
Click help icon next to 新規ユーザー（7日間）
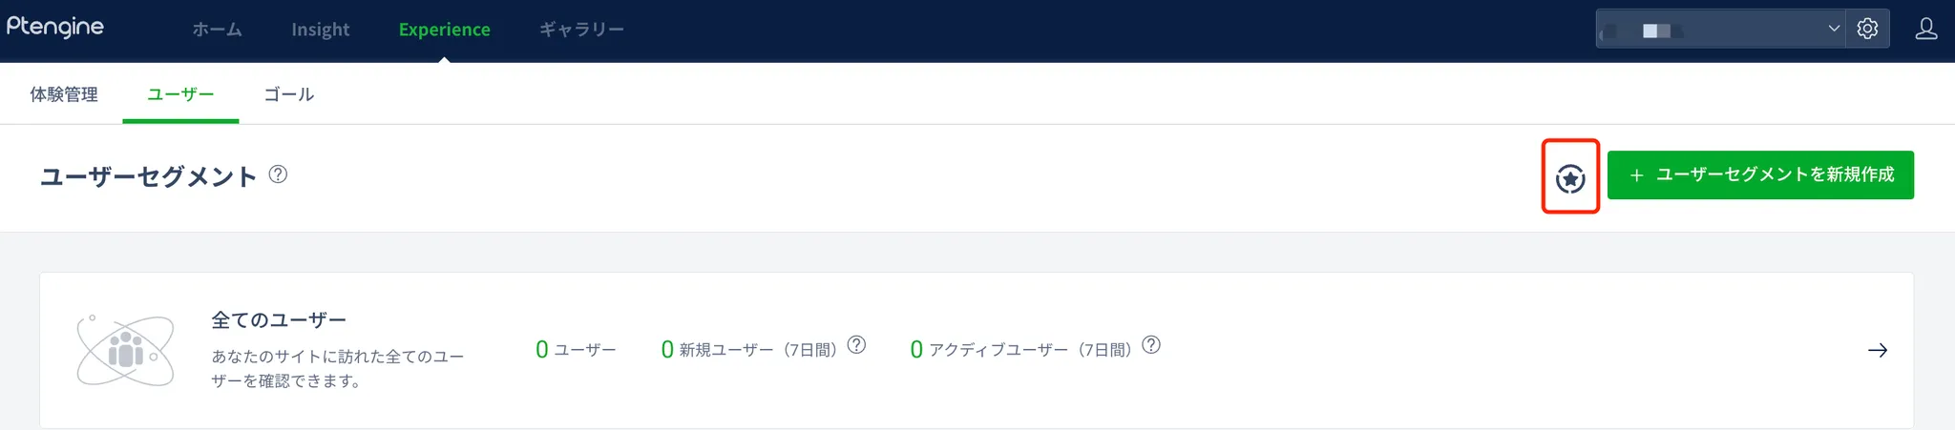click(856, 345)
